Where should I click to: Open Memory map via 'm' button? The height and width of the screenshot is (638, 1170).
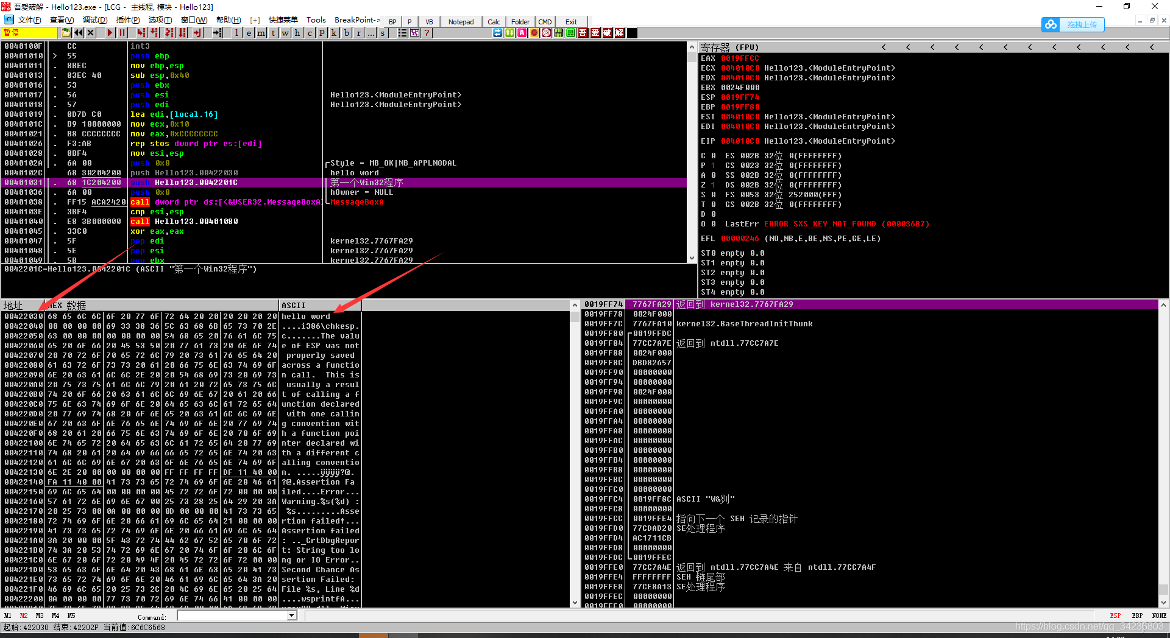pos(261,33)
